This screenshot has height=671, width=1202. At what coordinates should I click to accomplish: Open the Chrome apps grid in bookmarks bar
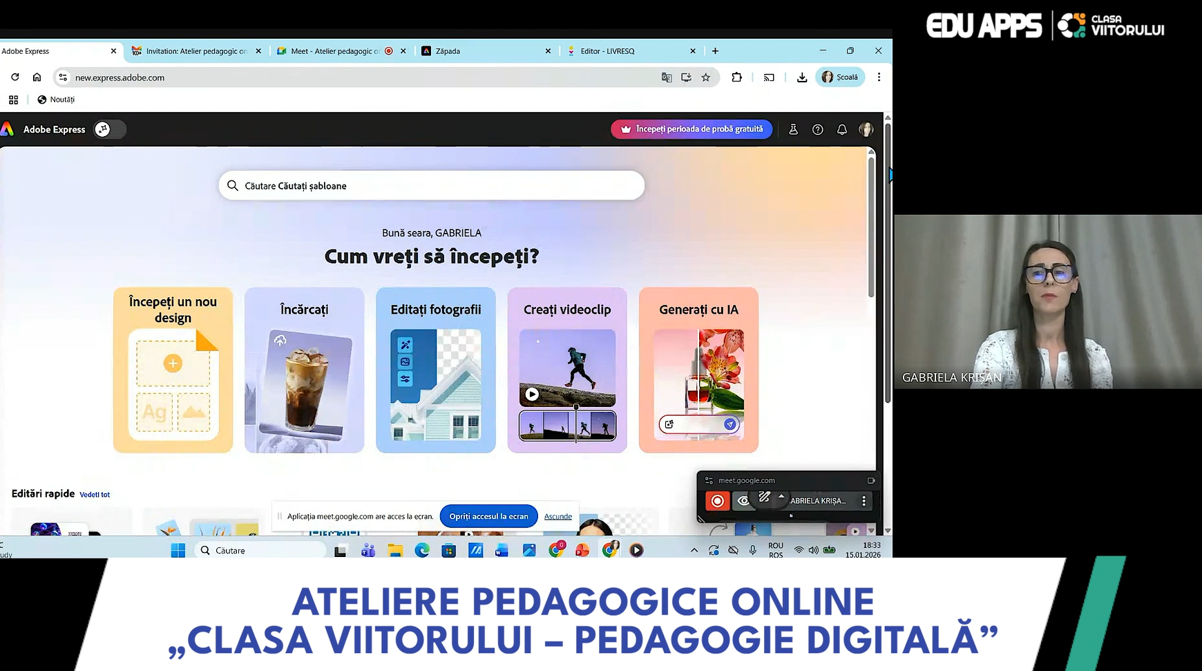[x=13, y=100]
